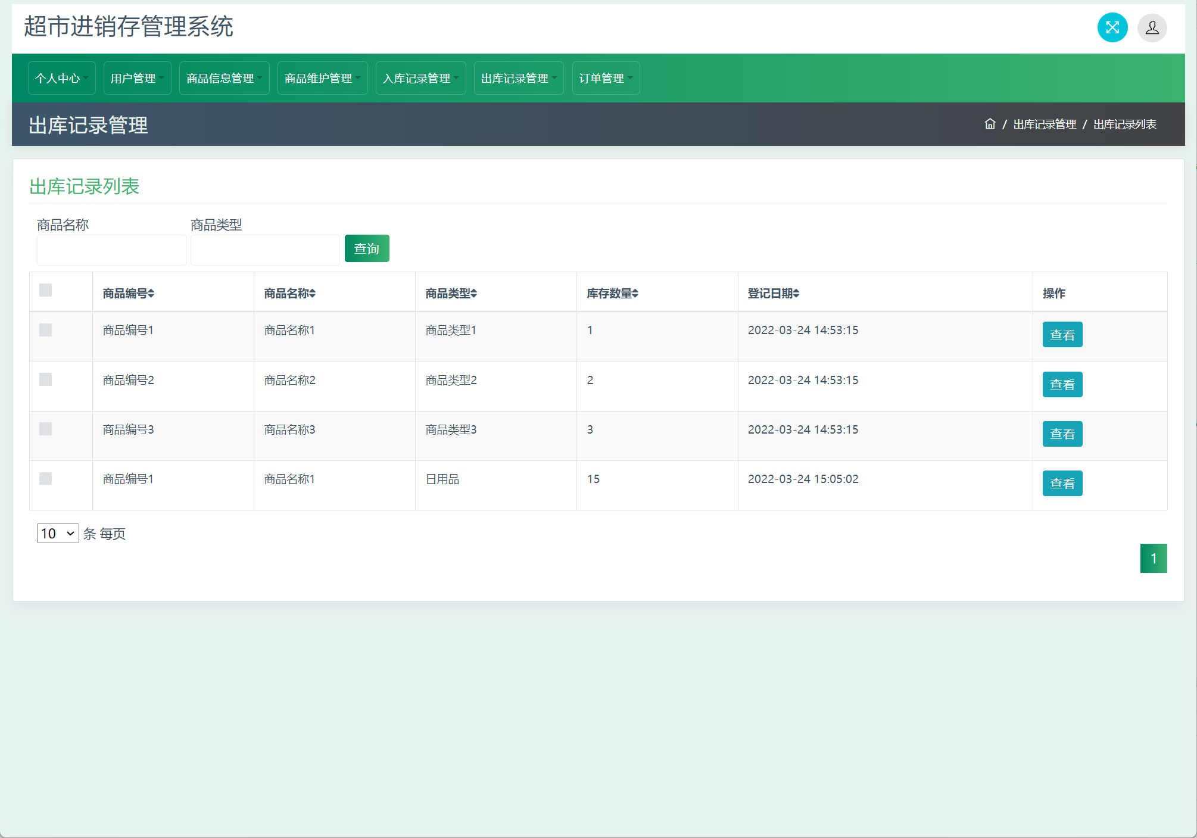Open the user profile avatar icon
Viewport: 1197px width, 838px height.
pos(1152,27)
